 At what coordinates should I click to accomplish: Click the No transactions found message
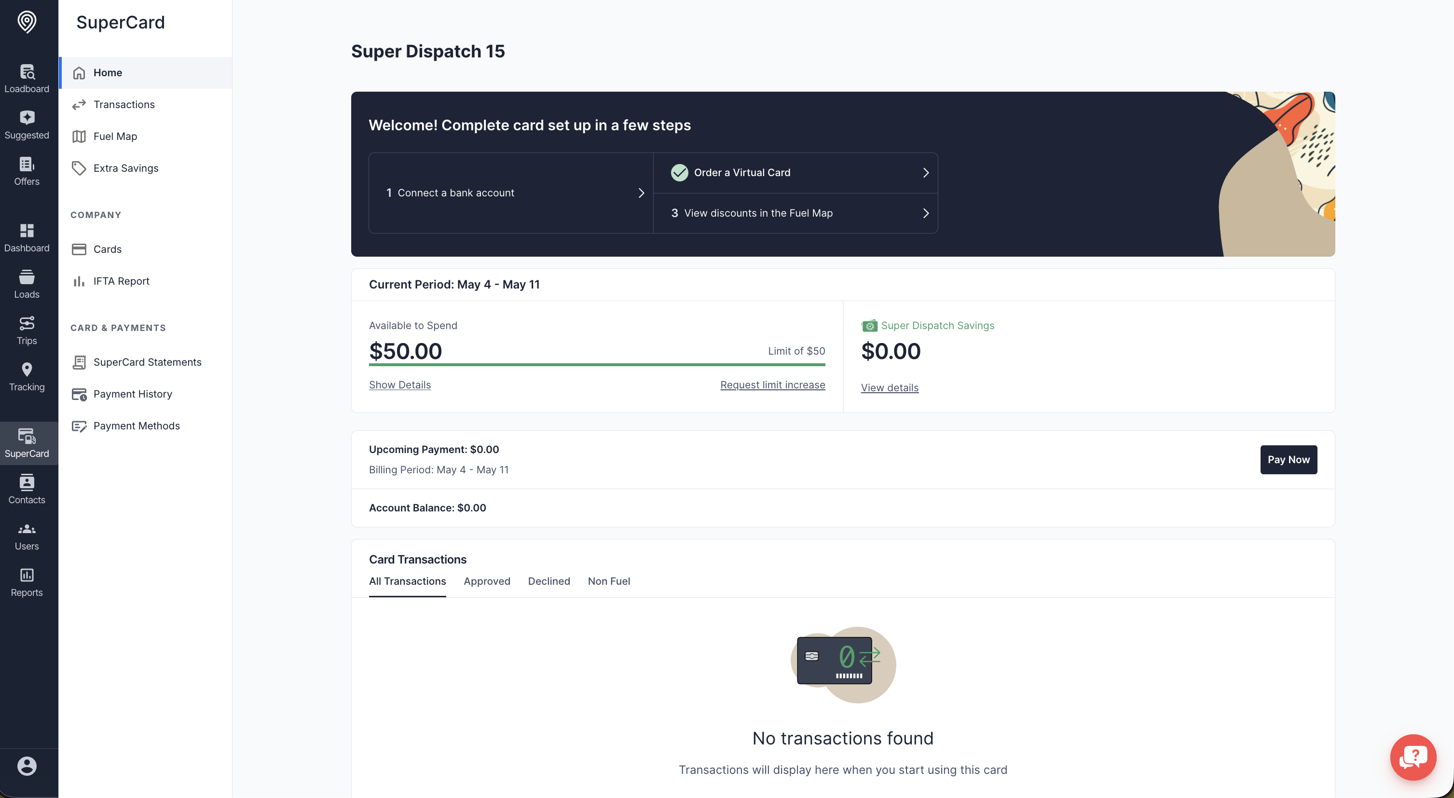click(843, 738)
